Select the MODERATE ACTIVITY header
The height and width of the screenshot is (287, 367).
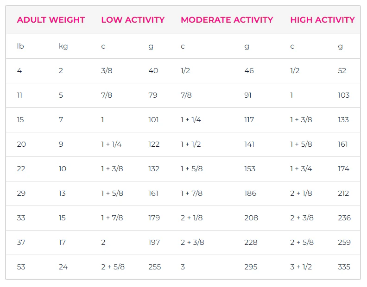coord(227,20)
